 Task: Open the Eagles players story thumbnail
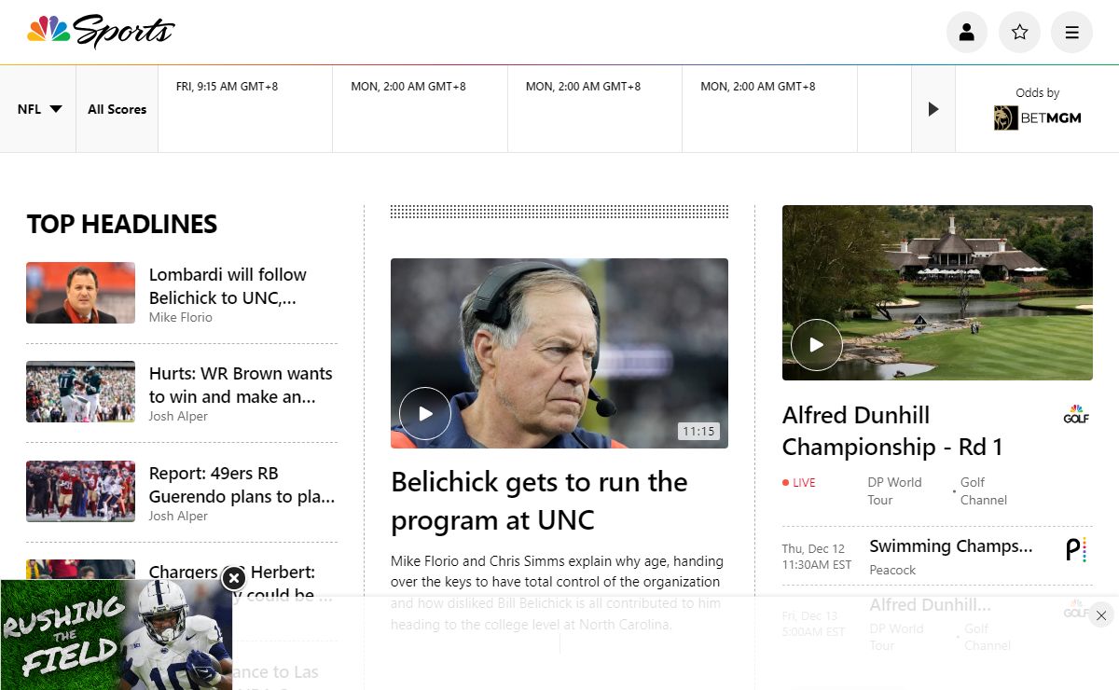[x=80, y=392]
